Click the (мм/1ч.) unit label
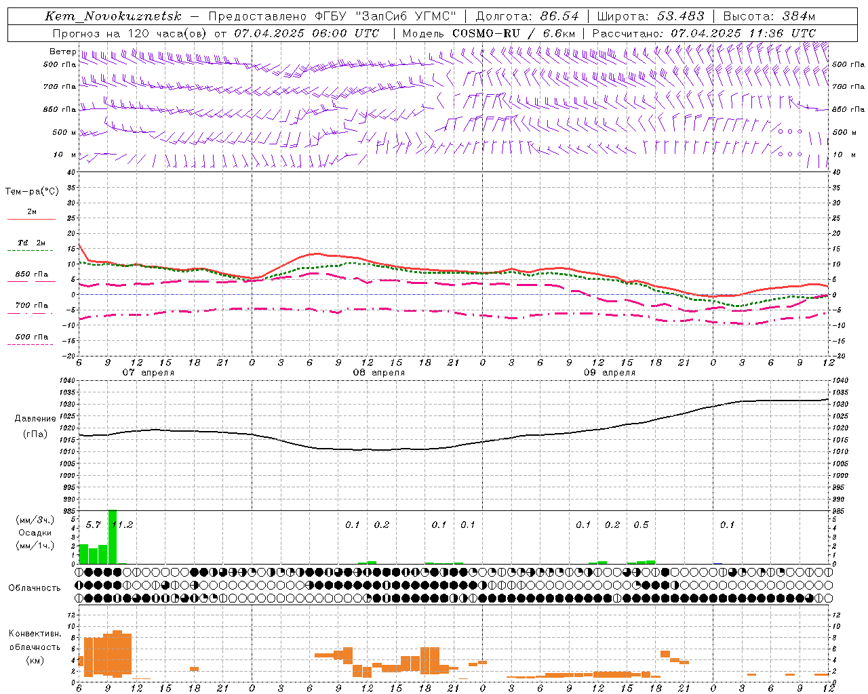This screenshot has height=694, width=868. 35,546
